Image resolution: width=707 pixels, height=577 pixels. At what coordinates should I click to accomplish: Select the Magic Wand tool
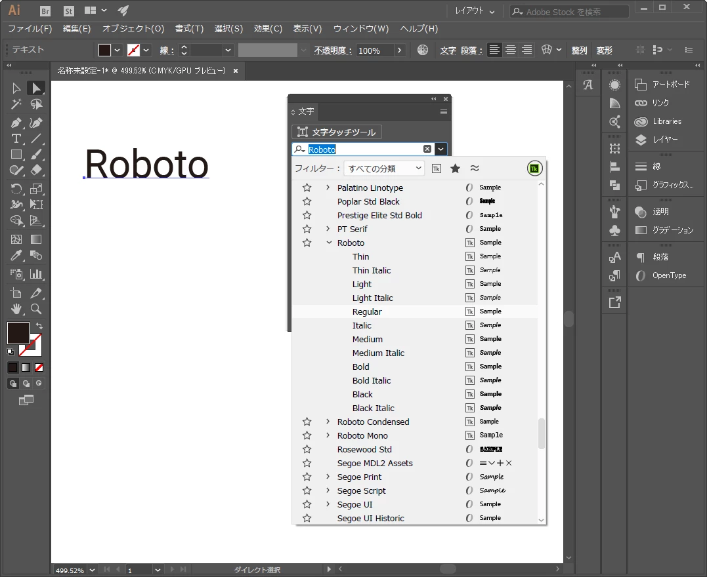[x=16, y=104]
